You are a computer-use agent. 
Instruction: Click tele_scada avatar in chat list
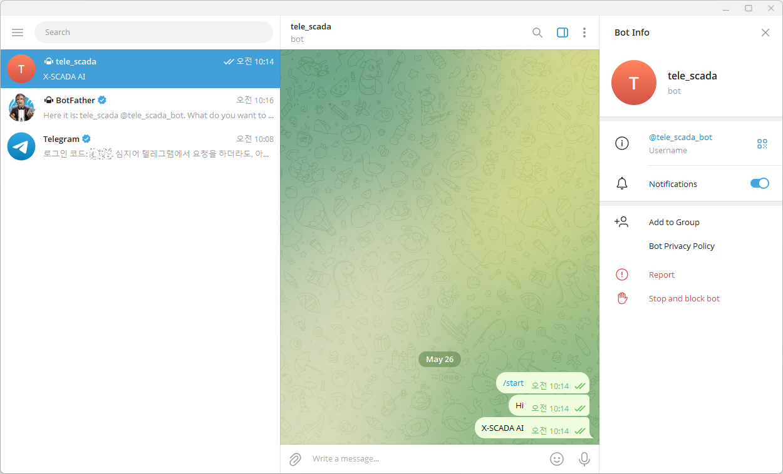coord(21,69)
